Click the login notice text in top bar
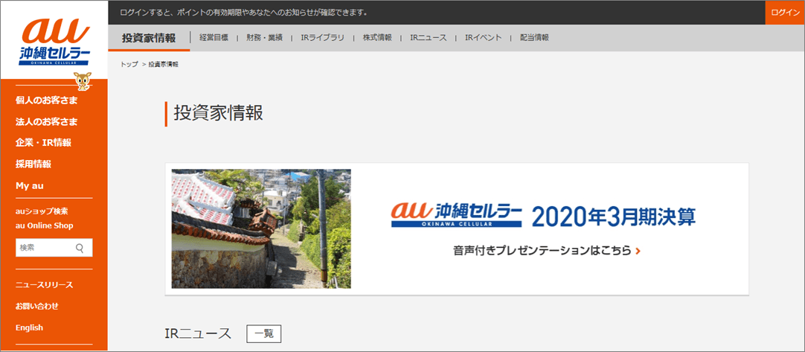Image resolution: width=805 pixels, height=352 pixels. click(x=243, y=13)
